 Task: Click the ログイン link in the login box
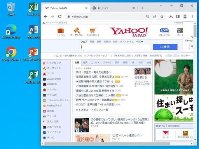coord(161,126)
